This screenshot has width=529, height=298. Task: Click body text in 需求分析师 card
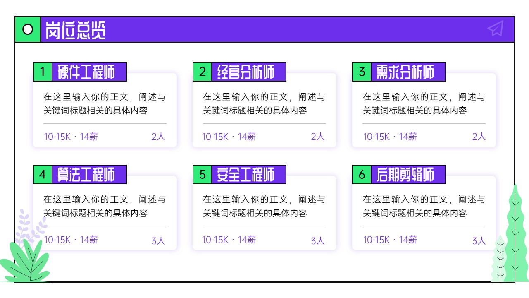coord(424,104)
